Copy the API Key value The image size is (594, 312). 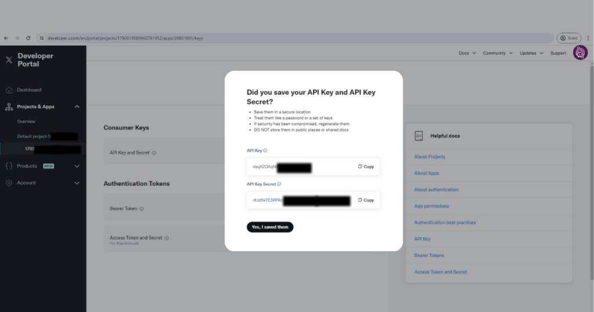[365, 166]
